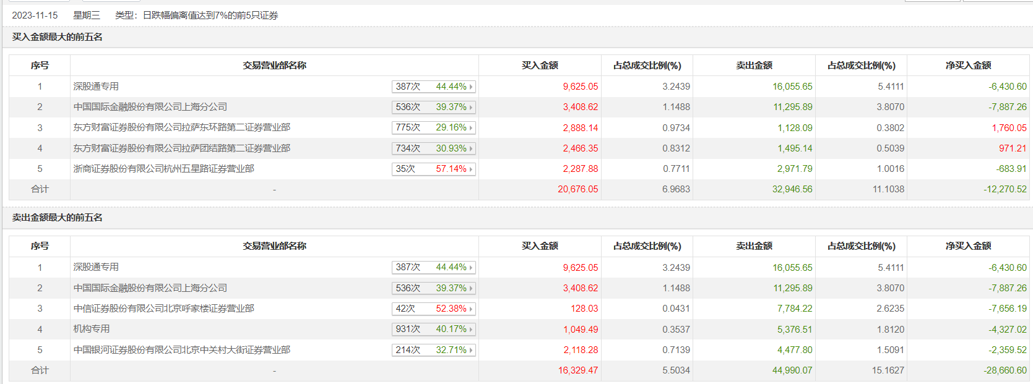Click the arrow icon beside 42次 52.38%

point(471,309)
